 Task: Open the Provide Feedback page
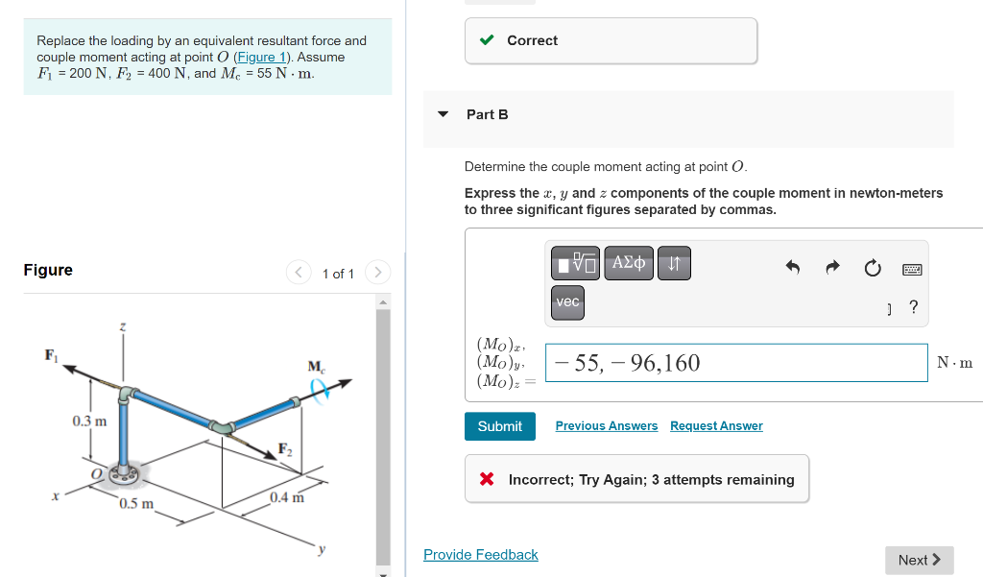click(x=480, y=554)
